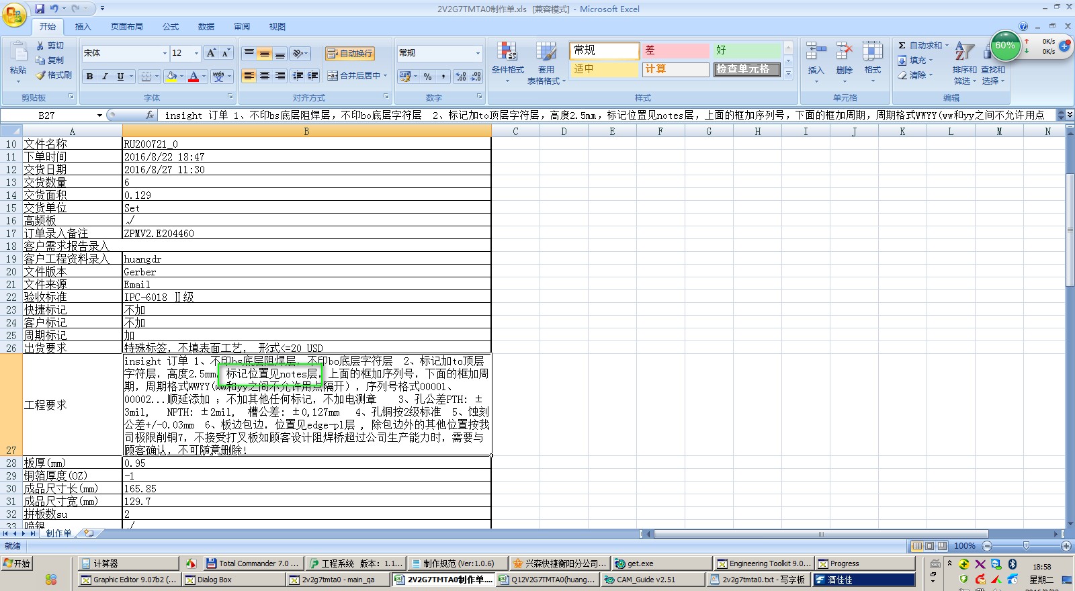Viewport: 1075px width, 591px height.
Task: Select the 制作单 sheet tab
Action: [x=58, y=533]
